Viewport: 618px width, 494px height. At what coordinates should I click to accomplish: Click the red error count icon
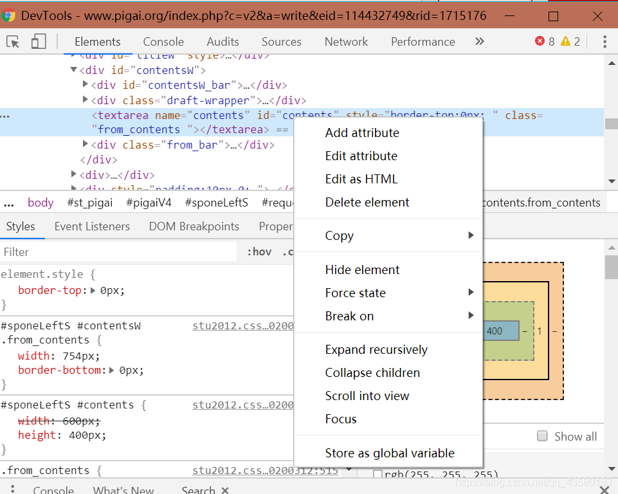pyautogui.click(x=540, y=41)
